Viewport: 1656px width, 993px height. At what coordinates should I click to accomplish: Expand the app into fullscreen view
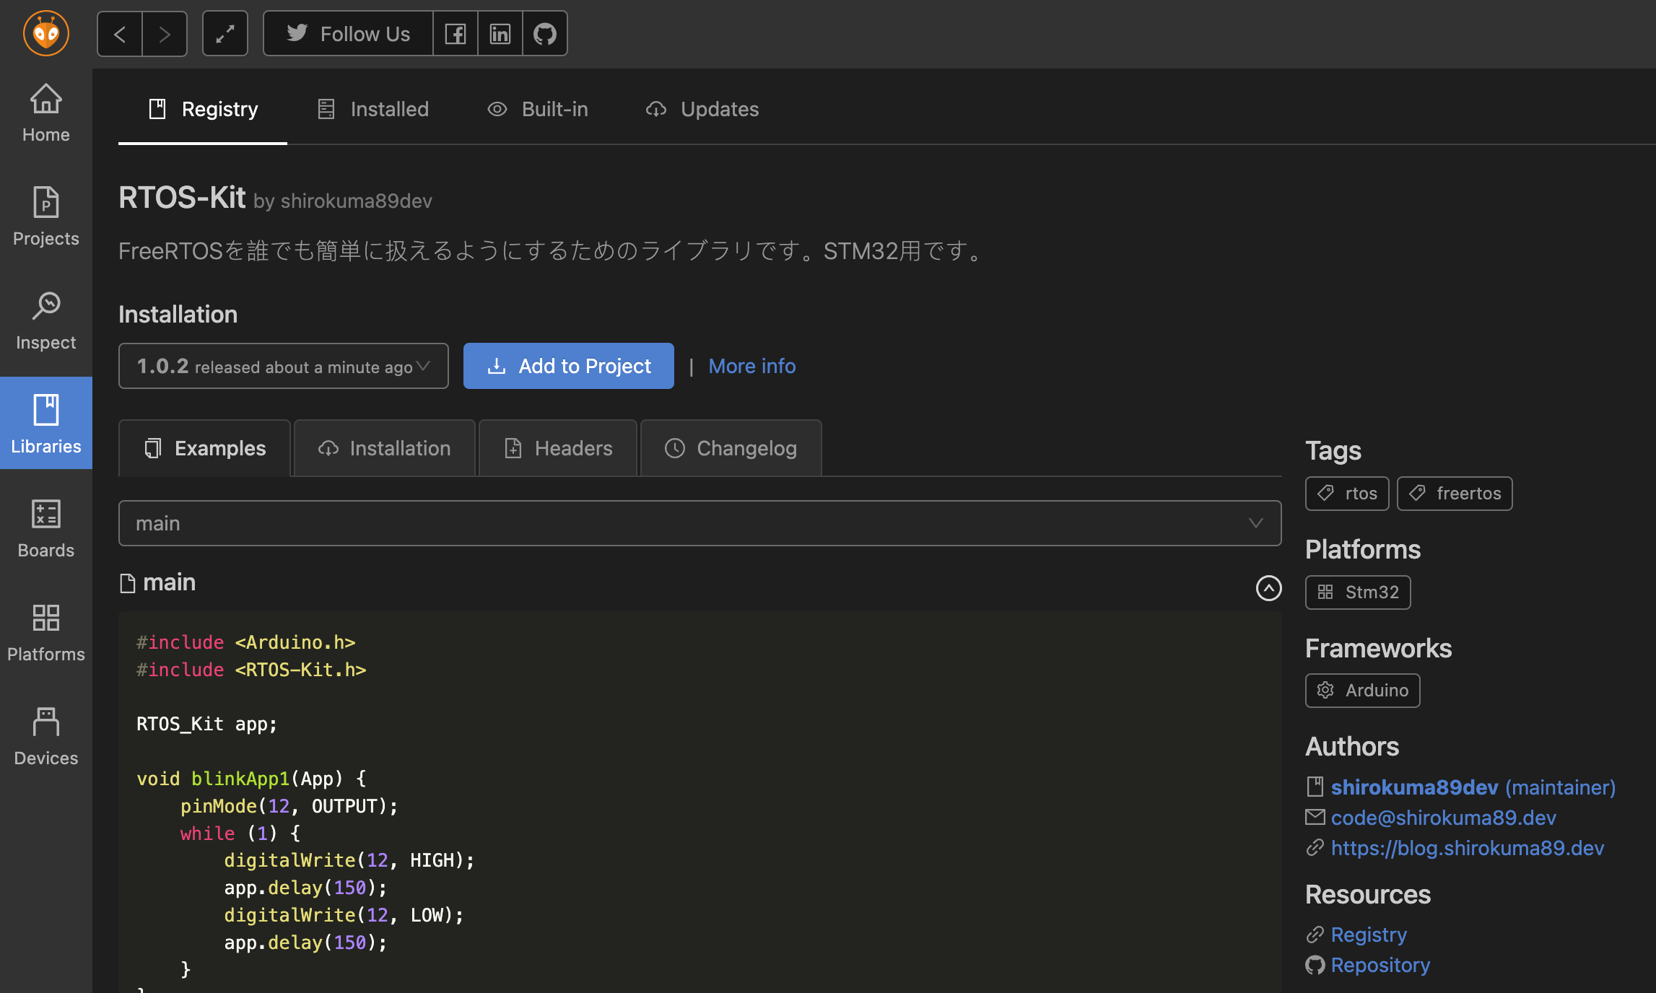coord(225,33)
